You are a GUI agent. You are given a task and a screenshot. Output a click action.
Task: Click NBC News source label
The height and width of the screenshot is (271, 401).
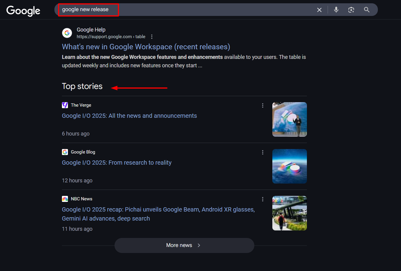tap(81, 199)
